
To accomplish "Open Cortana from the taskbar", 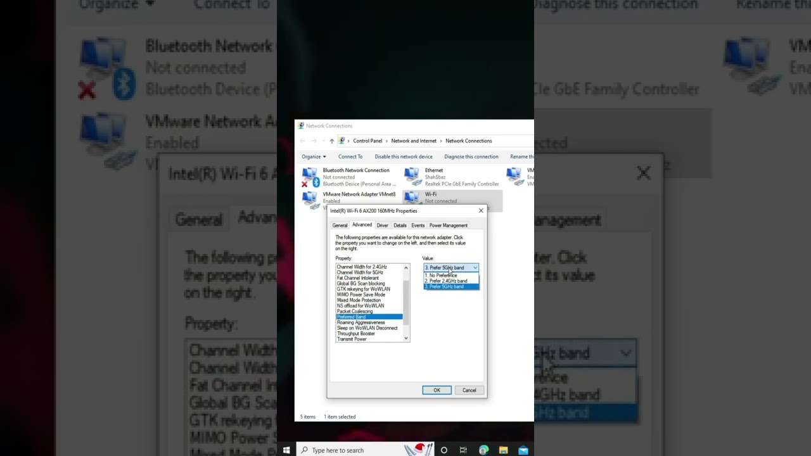I will click(444, 450).
